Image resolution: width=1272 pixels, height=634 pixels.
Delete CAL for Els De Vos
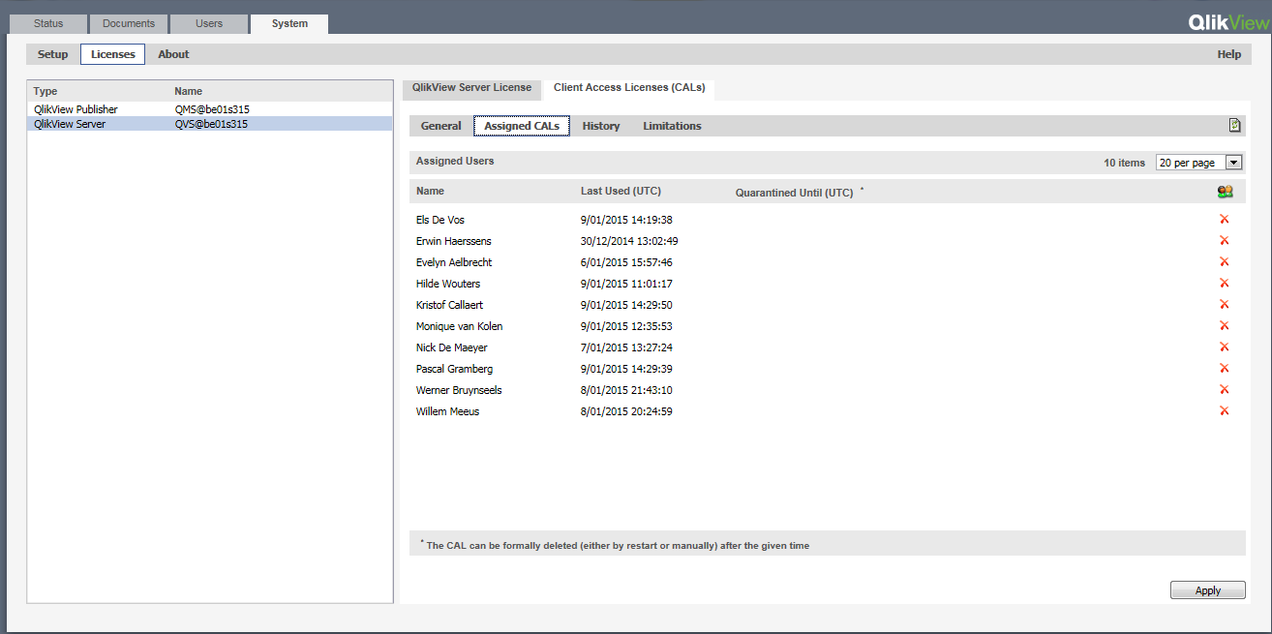click(1224, 220)
